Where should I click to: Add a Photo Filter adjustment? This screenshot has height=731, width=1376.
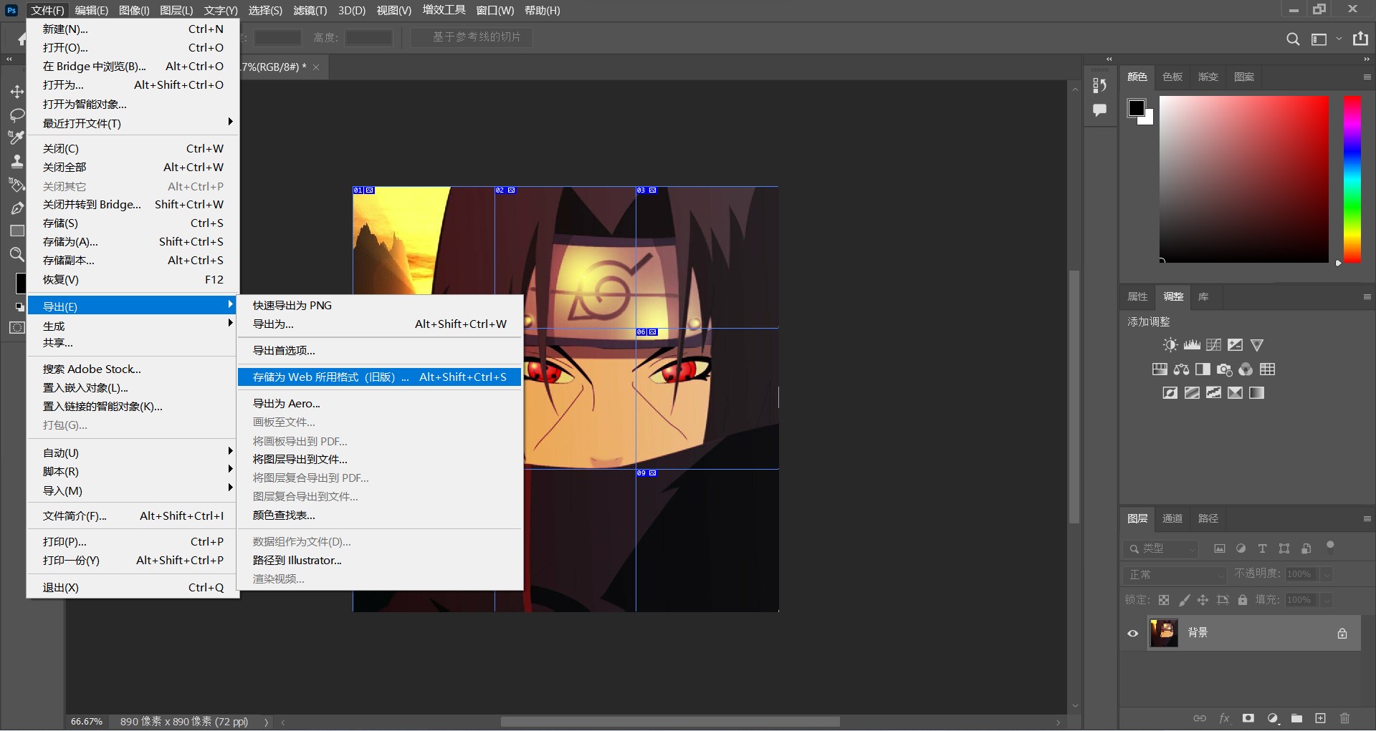pyautogui.click(x=1225, y=369)
